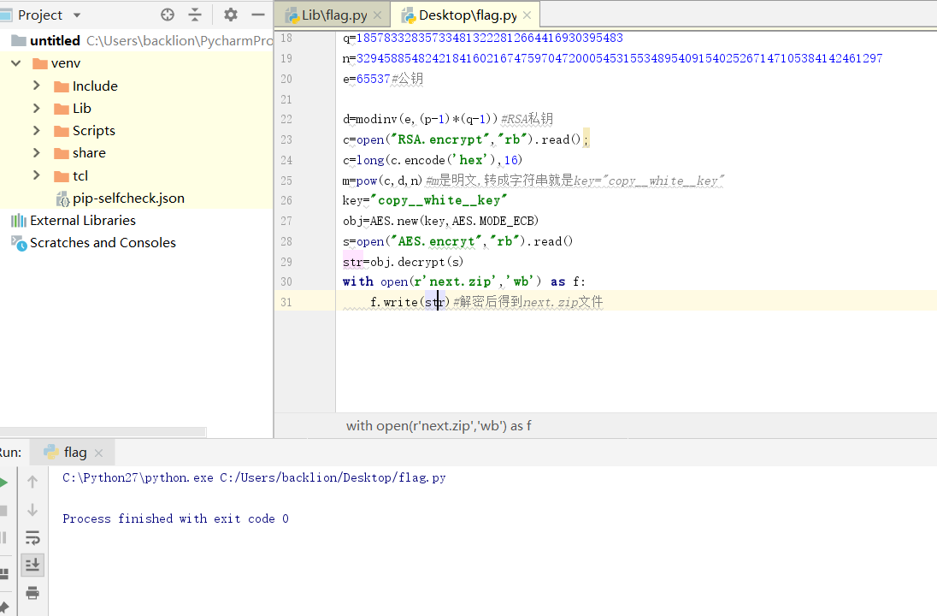Click the locate/scroll from source icon
Viewport: 937px width, 616px height.
coord(168,15)
